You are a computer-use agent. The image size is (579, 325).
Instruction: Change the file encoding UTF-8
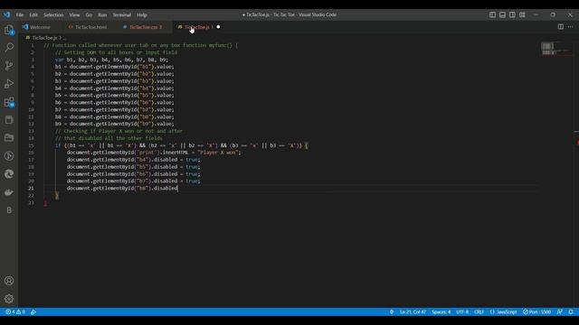(x=462, y=311)
